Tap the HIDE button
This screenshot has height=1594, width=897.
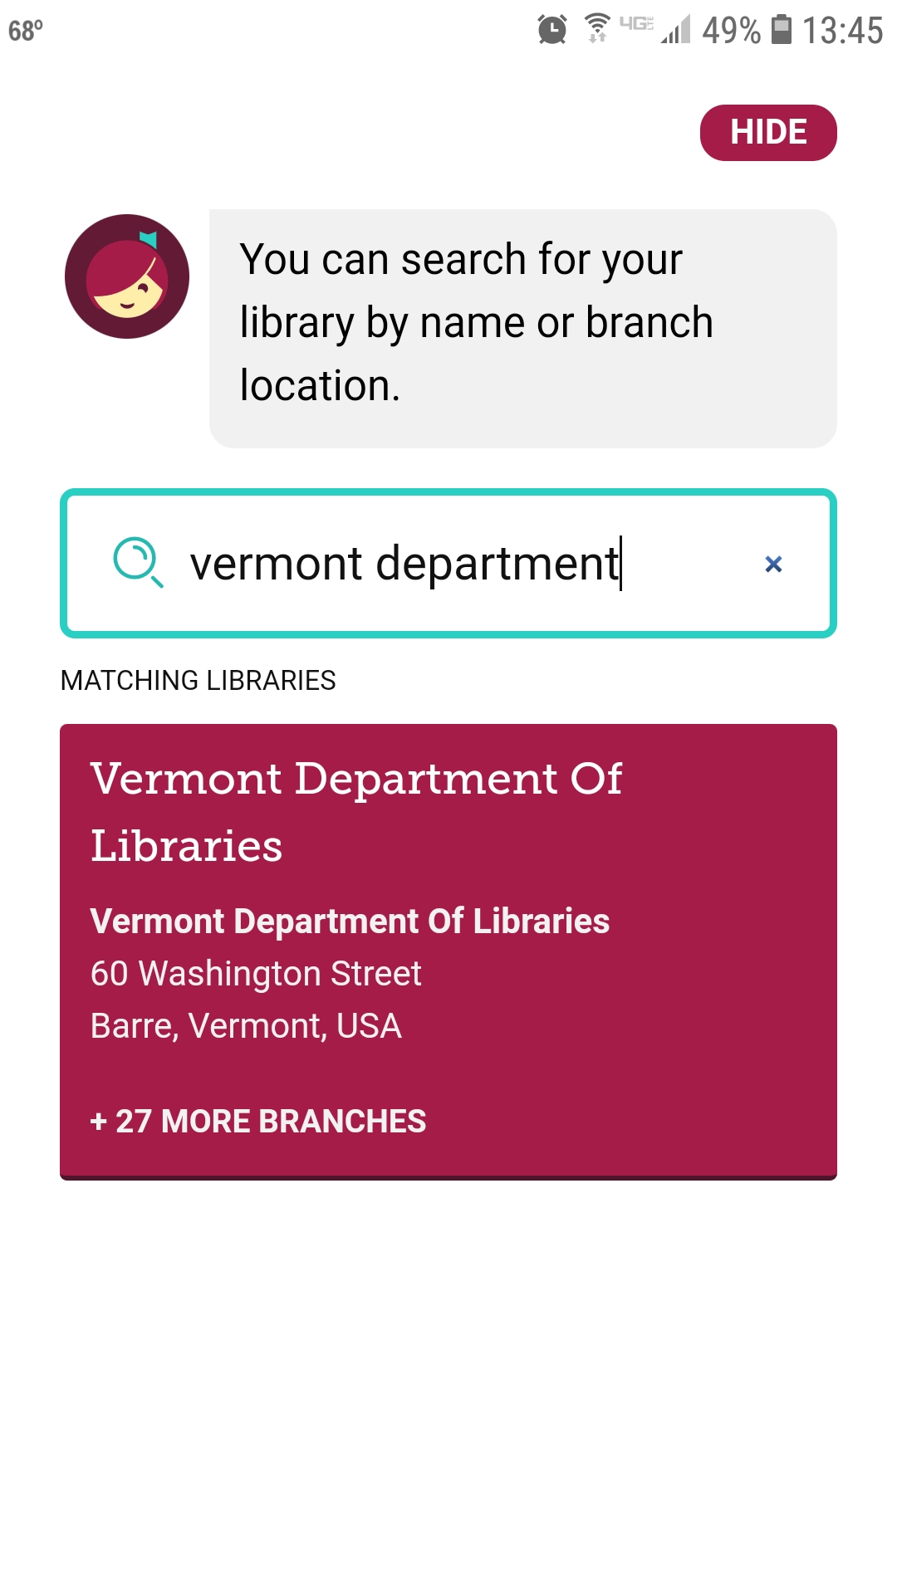point(768,133)
